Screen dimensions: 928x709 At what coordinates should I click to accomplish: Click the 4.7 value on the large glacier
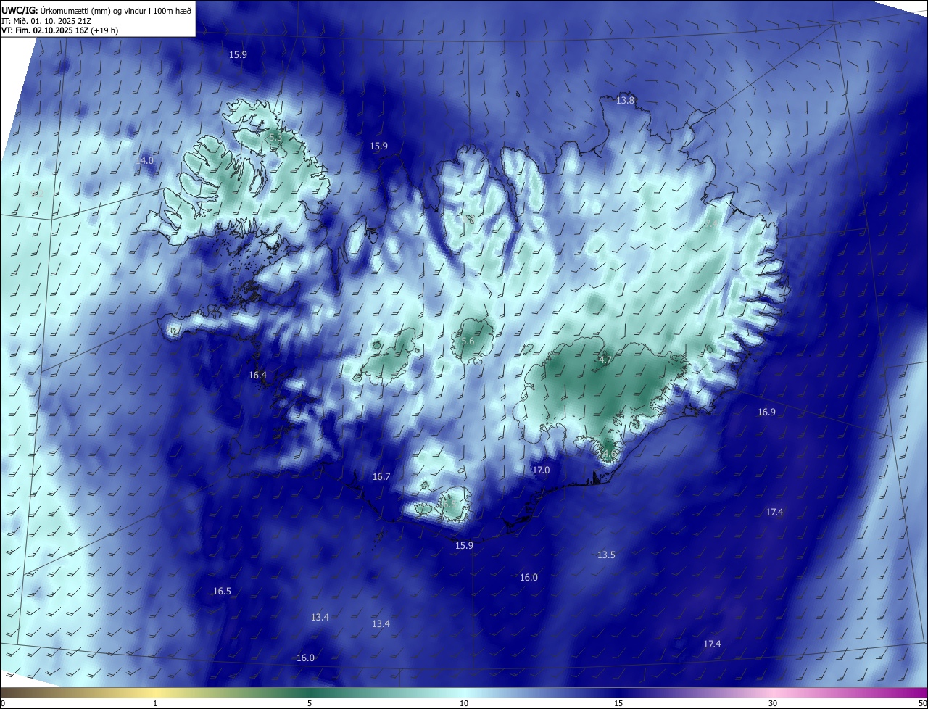click(605, 360)
